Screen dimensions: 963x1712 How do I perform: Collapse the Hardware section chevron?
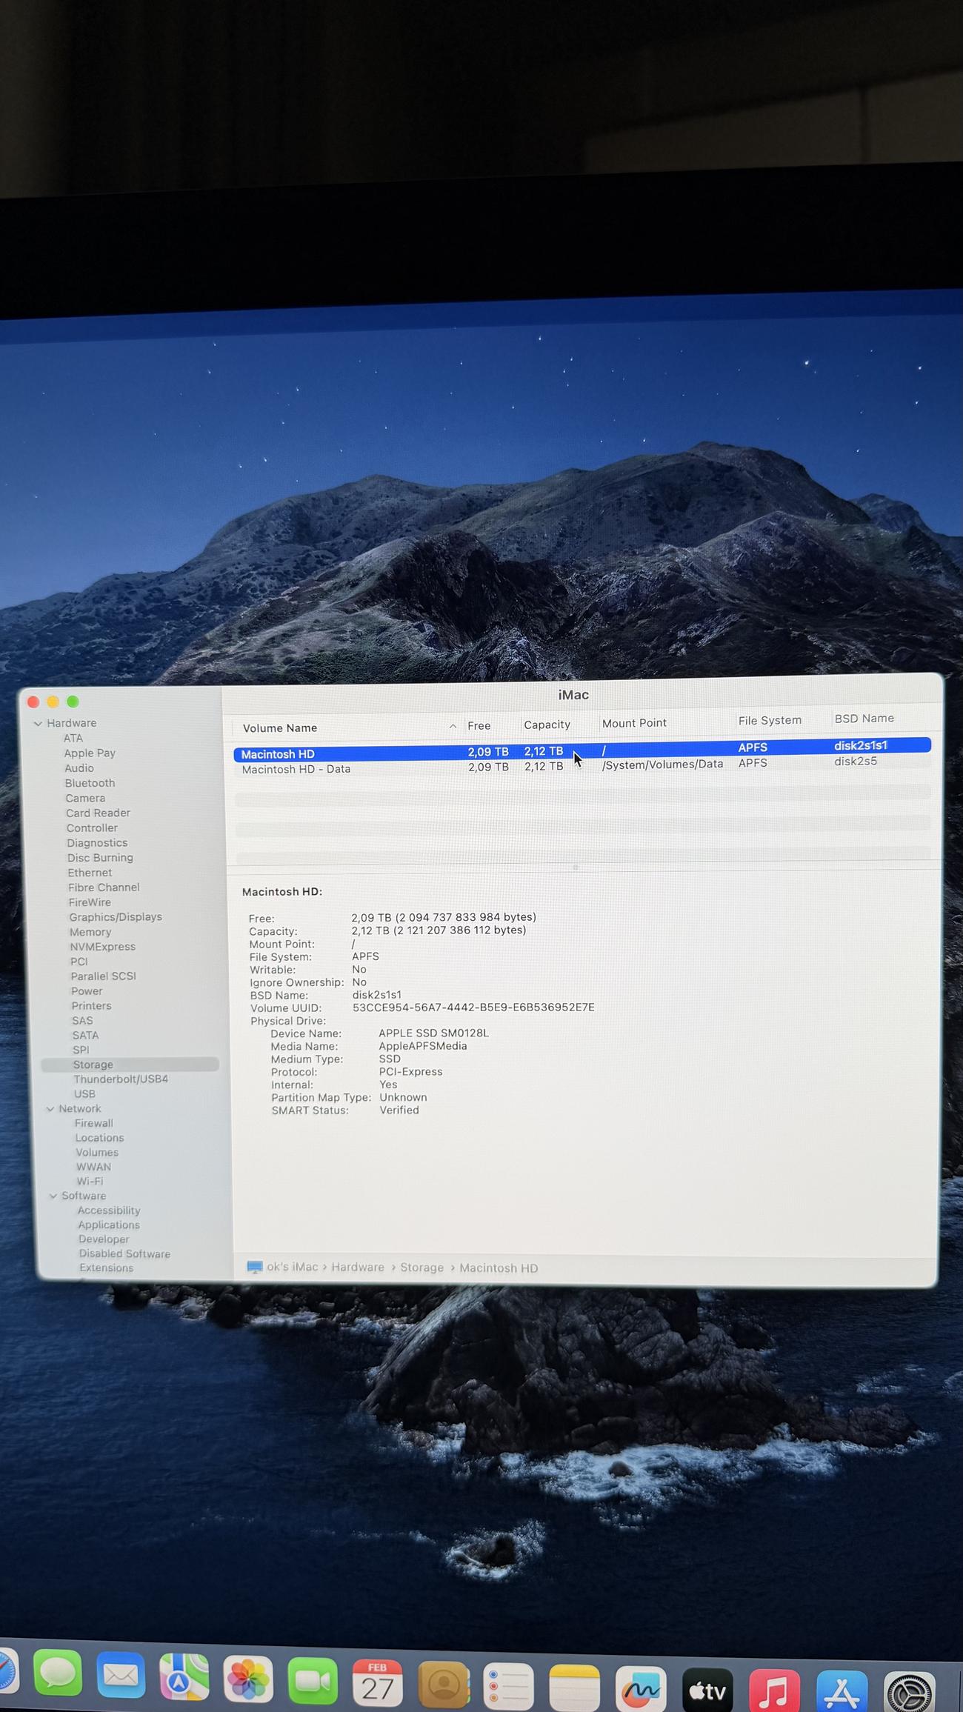38,724
